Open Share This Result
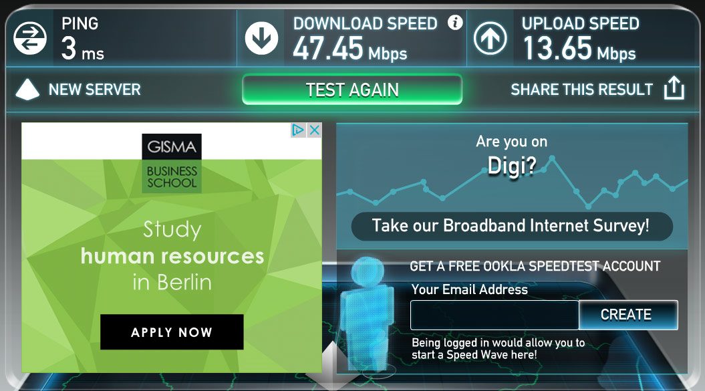The width and height of the screenshot is (705, 391). pos(581,89)
